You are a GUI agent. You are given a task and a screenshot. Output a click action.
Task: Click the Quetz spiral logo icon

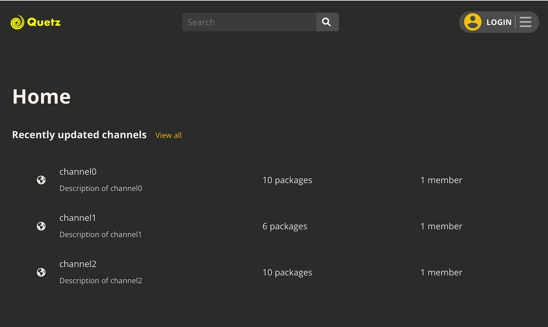tap(17, 22)
